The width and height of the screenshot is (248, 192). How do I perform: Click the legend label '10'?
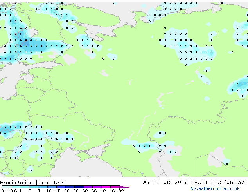[49, 190]
